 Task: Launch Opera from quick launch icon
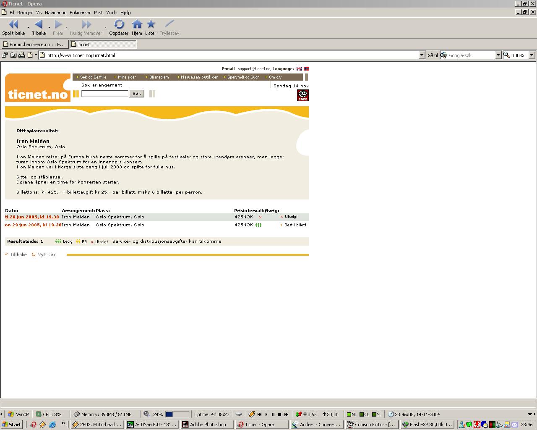point(33,425)
